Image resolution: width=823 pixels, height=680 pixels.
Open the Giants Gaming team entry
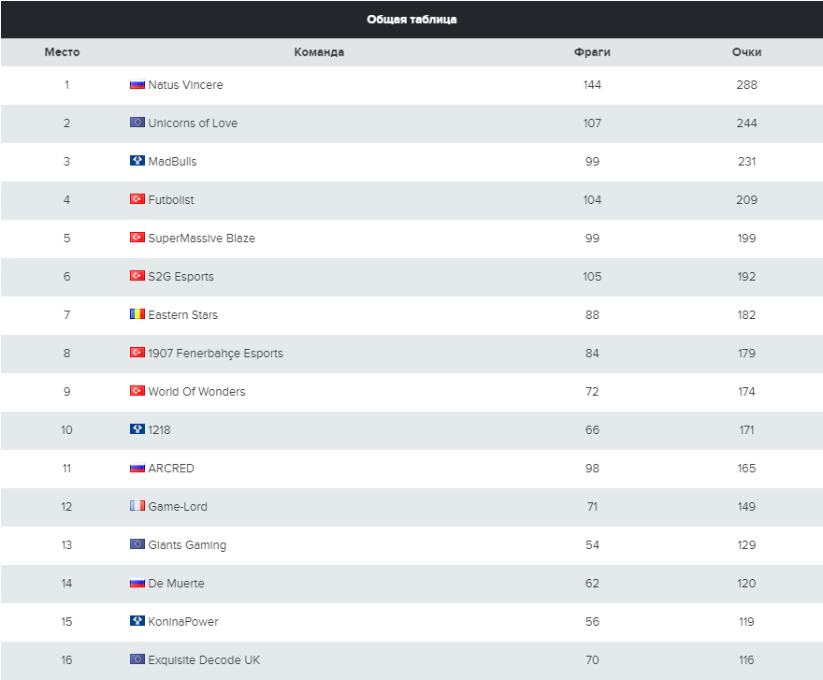coord(187,545)
